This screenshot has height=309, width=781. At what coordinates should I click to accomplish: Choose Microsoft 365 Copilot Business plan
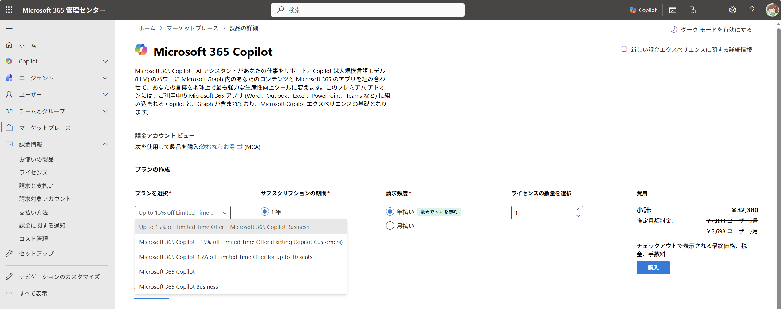click(241, 287)
